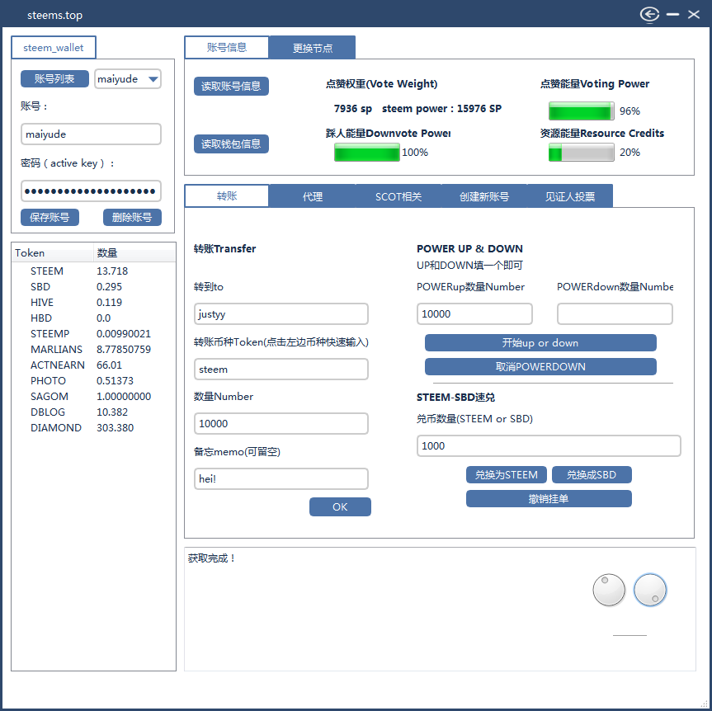
Task: Open the 代理 delegation tab
Action: pyautogui.click(x=313, y=196)
